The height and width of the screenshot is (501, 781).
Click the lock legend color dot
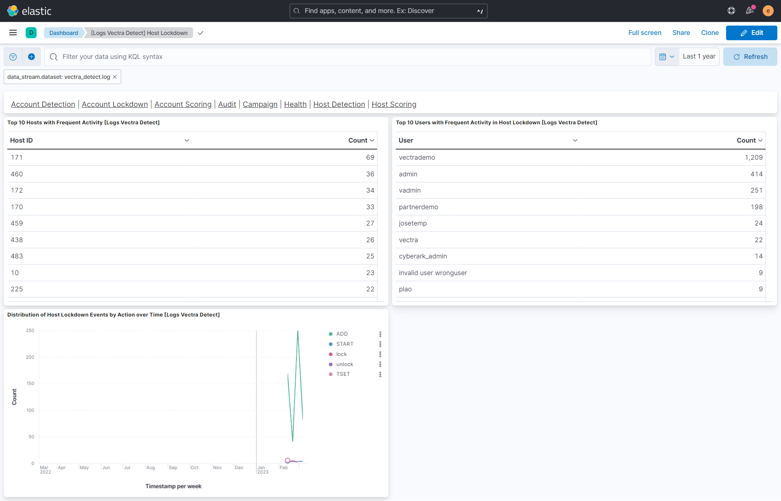(331, 354)
